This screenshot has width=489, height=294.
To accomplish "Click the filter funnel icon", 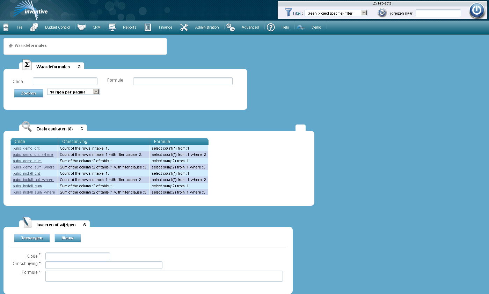I will (288, 13).
